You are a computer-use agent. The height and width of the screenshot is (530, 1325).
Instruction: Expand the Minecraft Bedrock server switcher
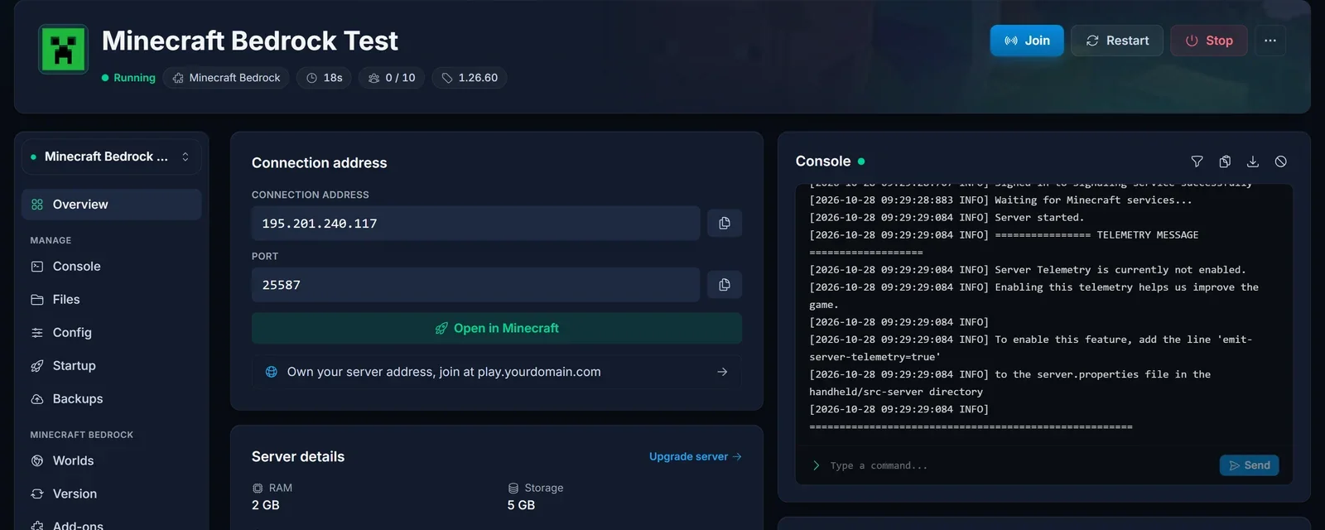112,157
